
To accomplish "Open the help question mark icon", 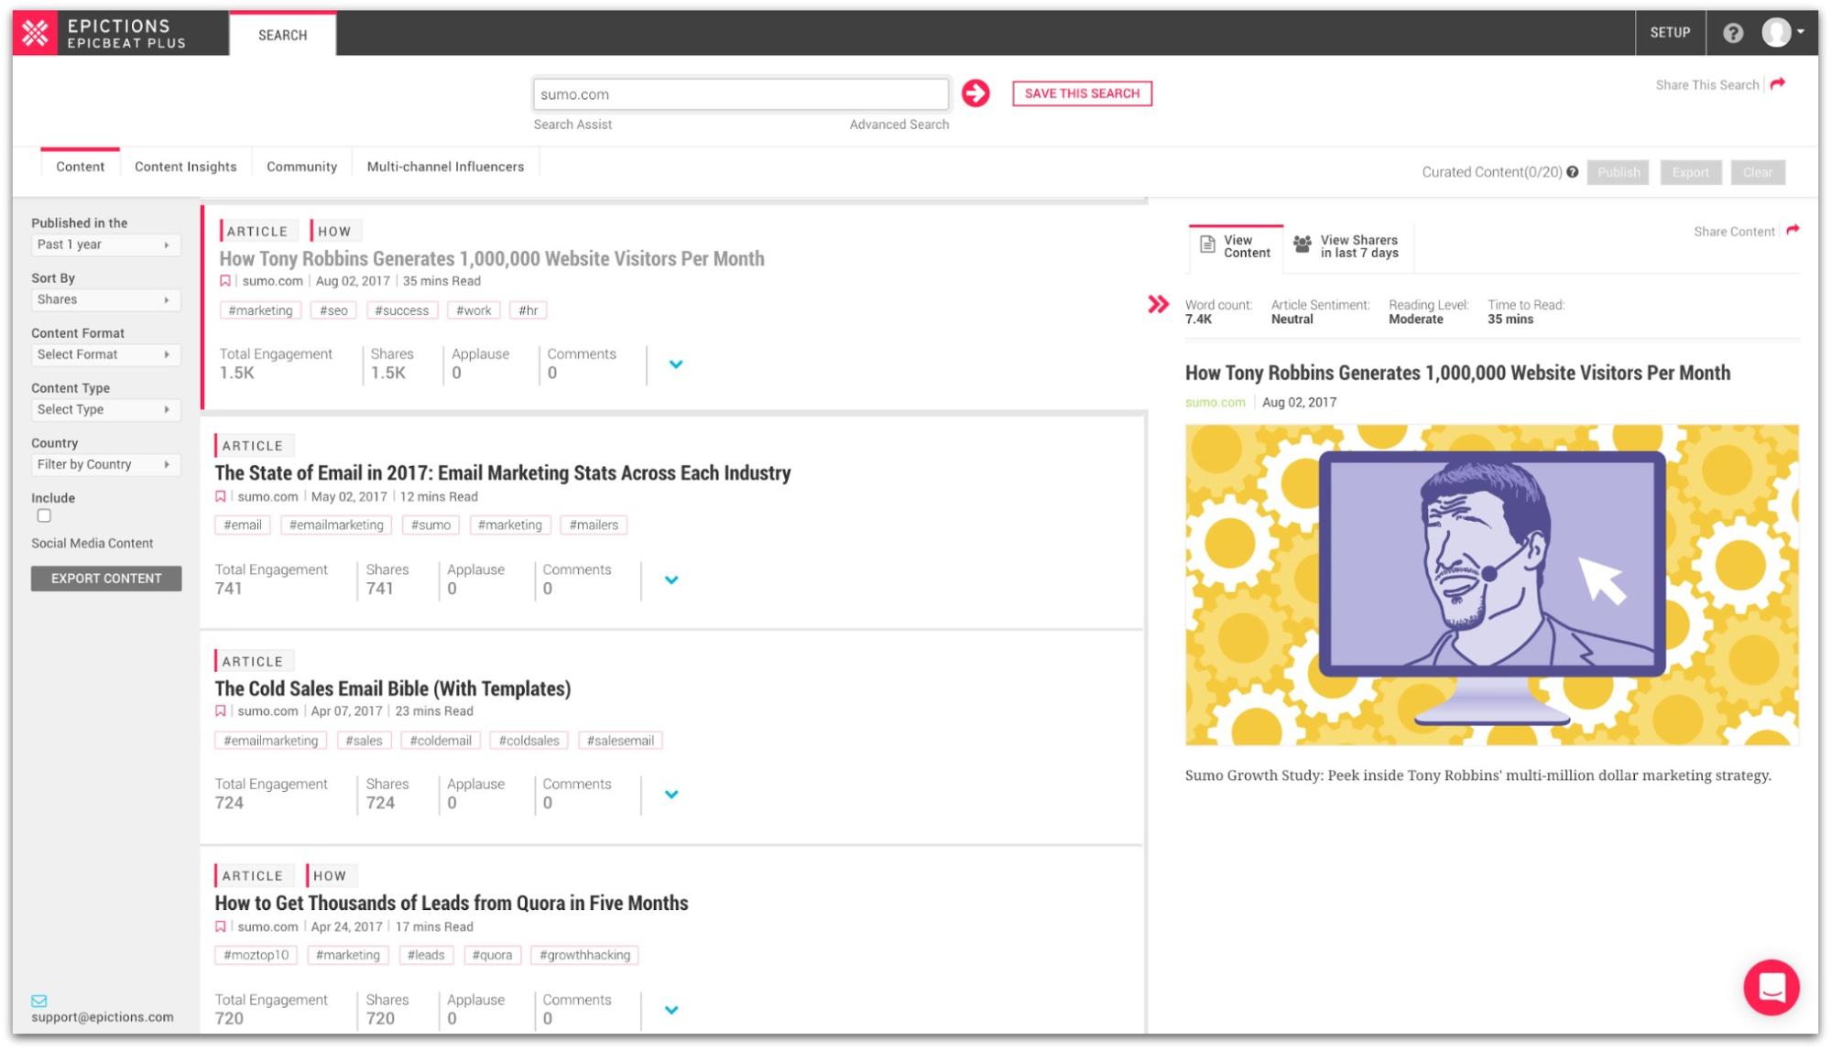I will [x=1733, y=33].
